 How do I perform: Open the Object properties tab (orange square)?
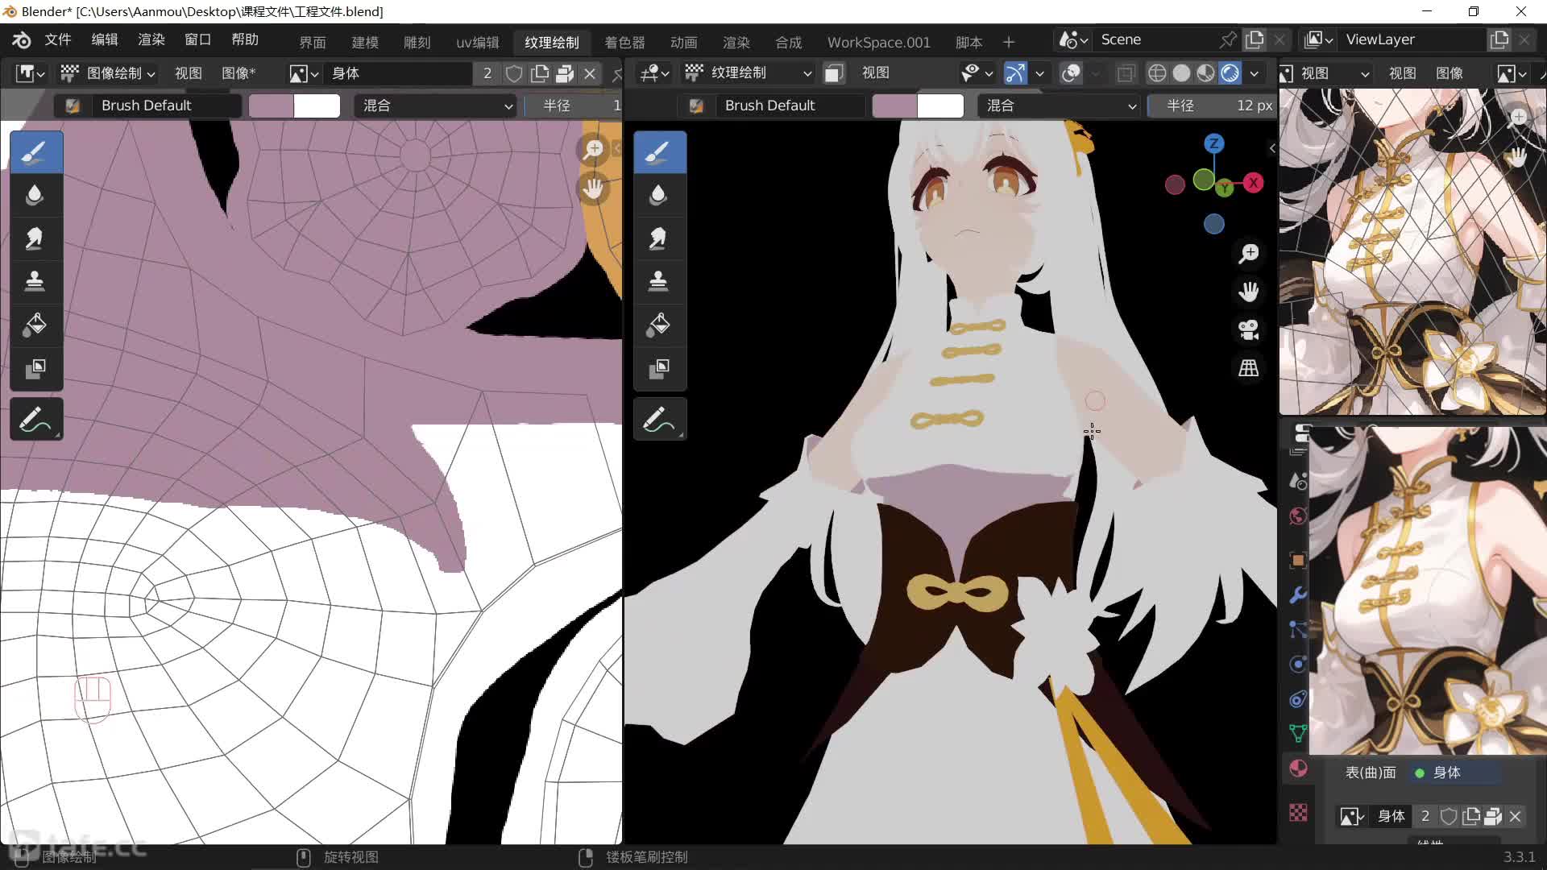tap(1298, 561)
